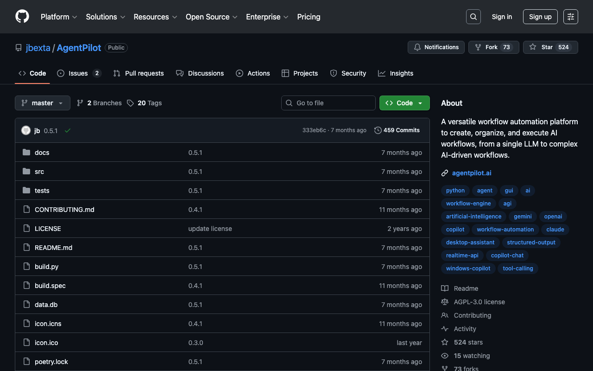Click the jb author avatar
This screenshot has width=593, height=371.
pos(26,131)
